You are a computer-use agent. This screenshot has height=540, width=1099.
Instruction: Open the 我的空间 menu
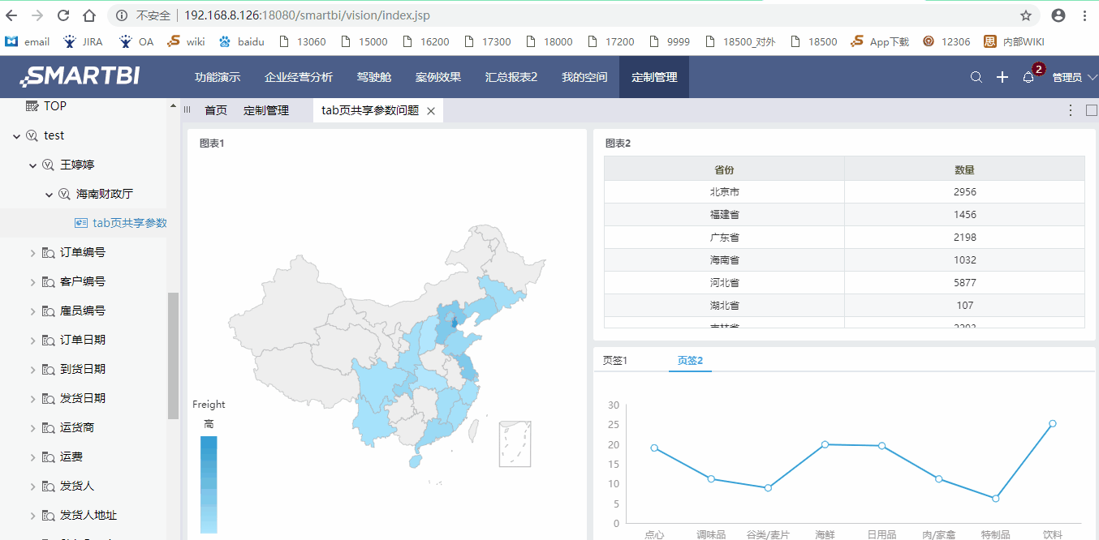click(584, 77)
